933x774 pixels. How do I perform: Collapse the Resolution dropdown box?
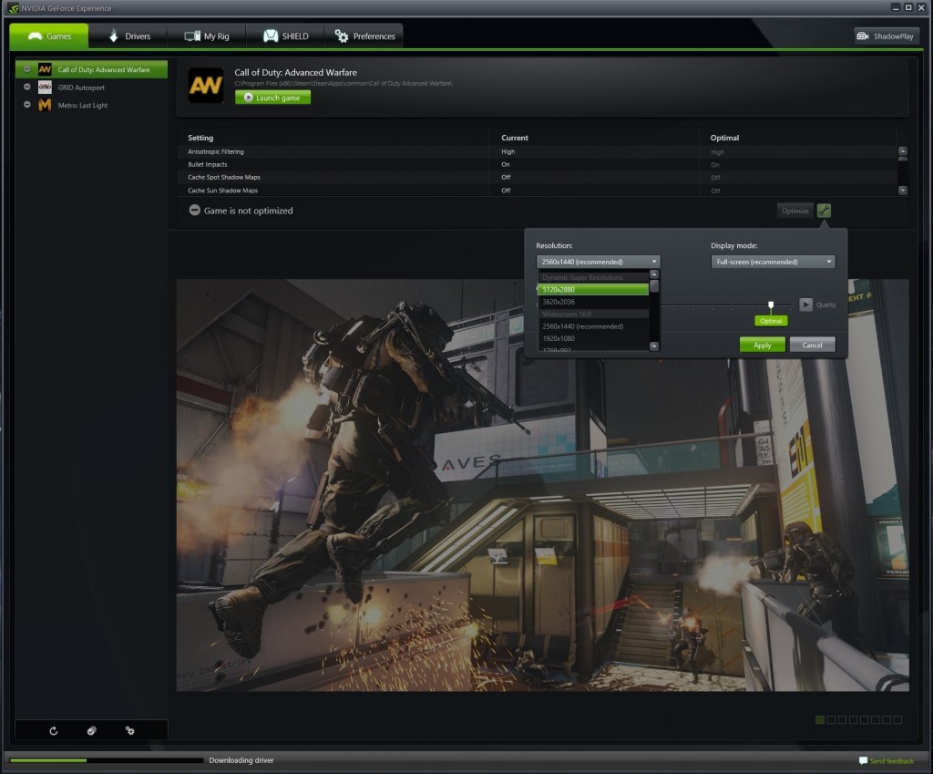click(x=598, y=262)
